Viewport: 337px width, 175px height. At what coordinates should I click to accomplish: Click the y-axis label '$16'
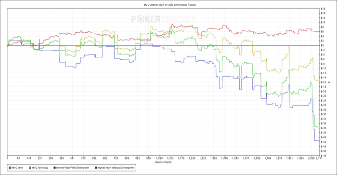[323, 9]
